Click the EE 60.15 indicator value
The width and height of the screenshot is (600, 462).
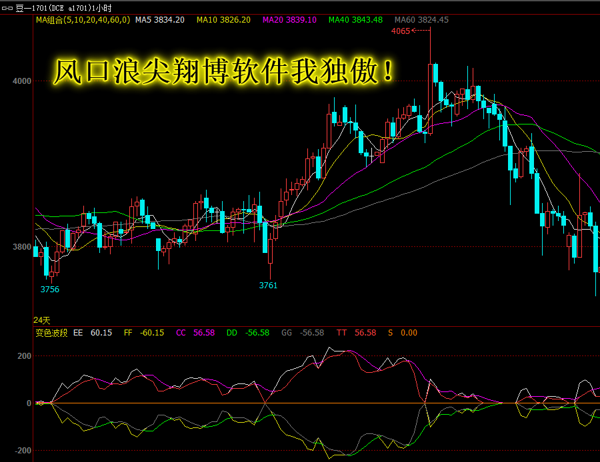[x=93, y=333]
